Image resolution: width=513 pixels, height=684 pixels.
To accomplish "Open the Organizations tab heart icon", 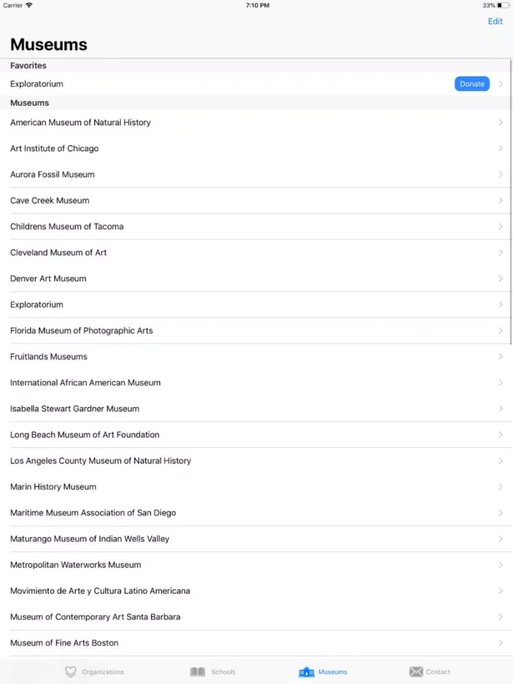I will click(70, 672).
